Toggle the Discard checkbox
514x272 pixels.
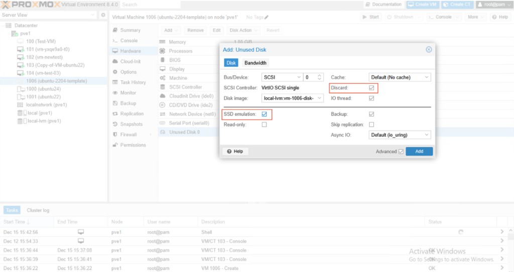click(x=371, y=88)
